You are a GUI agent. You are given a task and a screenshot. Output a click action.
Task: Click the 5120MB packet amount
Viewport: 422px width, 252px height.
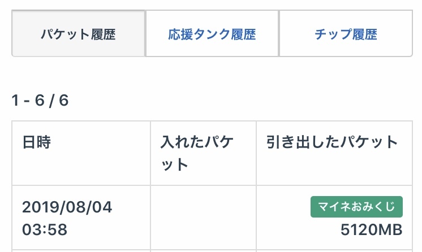[372, 230]
